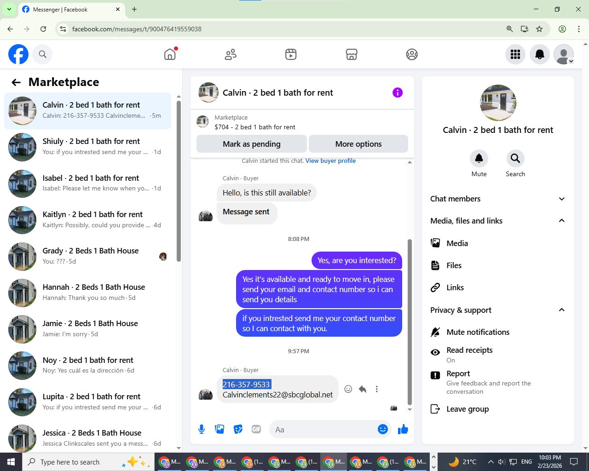Image resolution: width=589 pixels, height=471 pixels.
Task: Click the Facebook search magnifier icon
Action: (42, 54)
